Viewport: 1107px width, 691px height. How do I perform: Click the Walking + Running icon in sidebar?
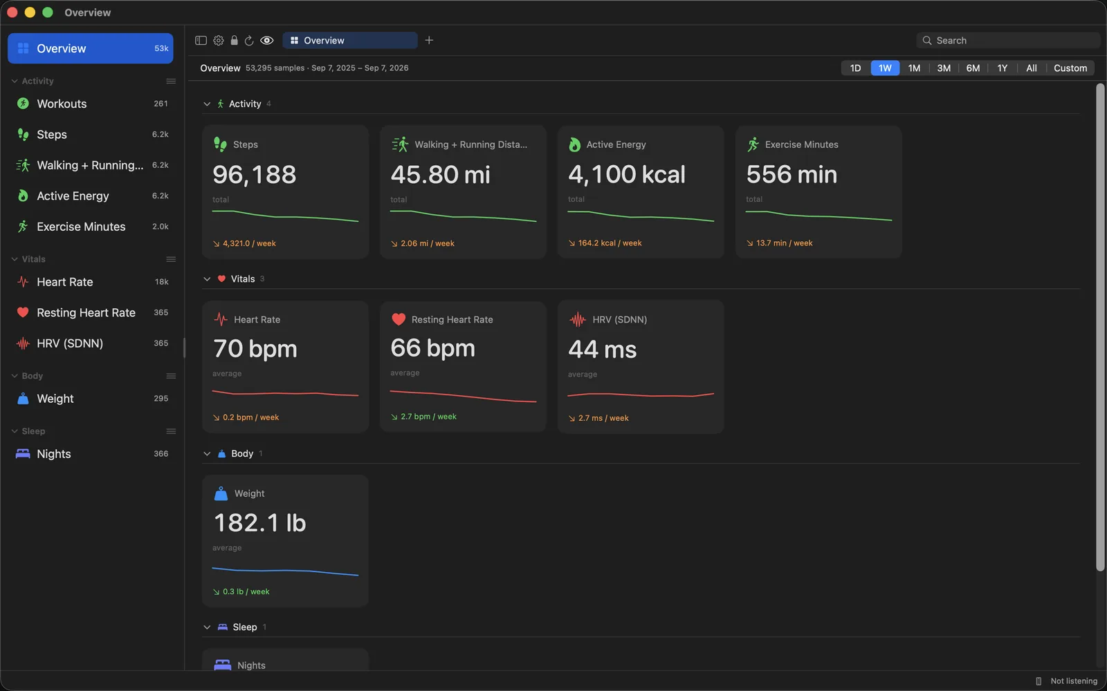pos(23,165)
